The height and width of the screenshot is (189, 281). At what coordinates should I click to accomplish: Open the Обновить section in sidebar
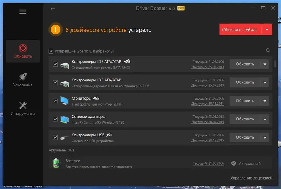[x=23, y=51]
